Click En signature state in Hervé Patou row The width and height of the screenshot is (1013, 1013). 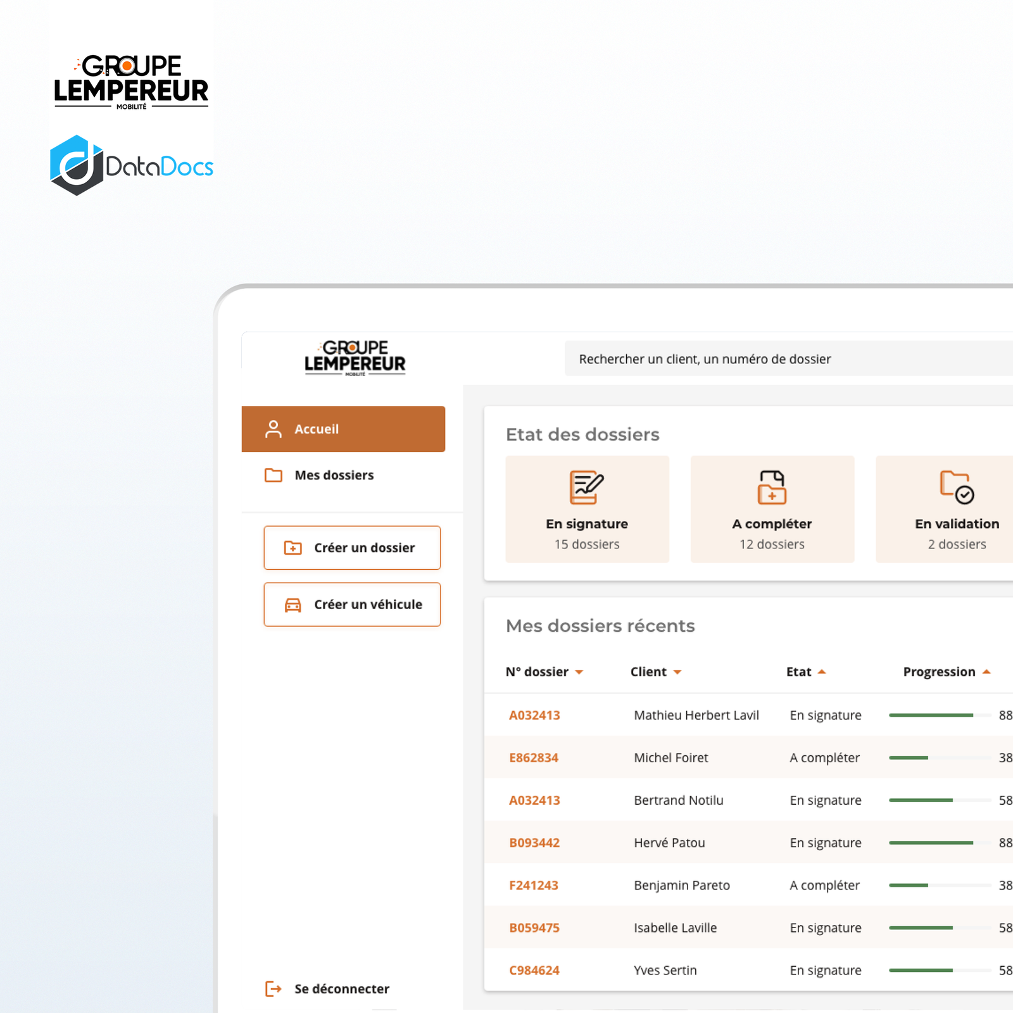pos(826,843)
